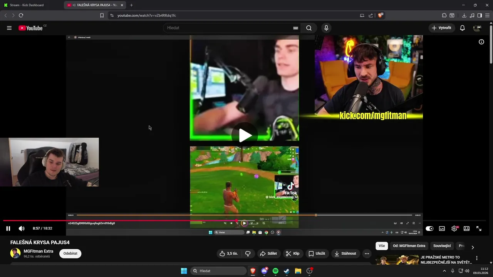Open the Brave main menu
This screenshot has height=277, width=493.
488,15
